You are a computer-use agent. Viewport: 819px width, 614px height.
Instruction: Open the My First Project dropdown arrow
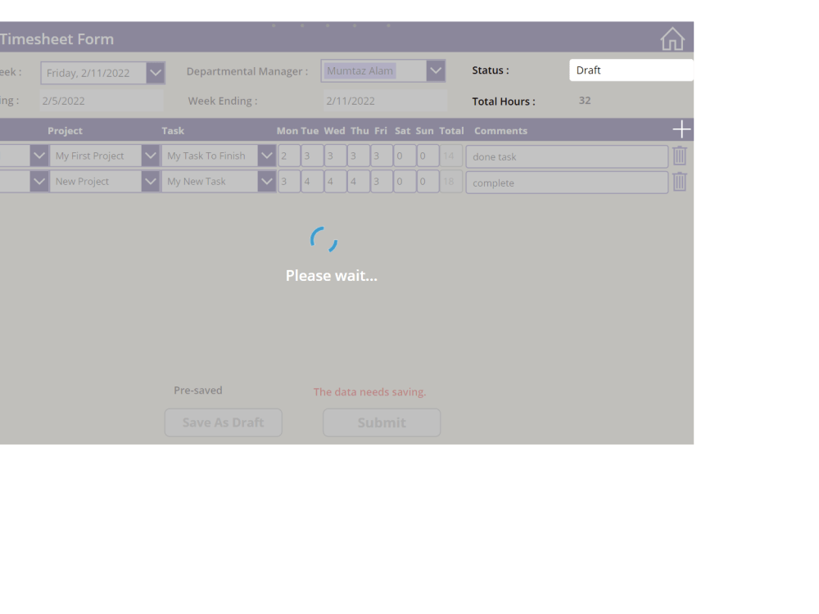tap(151, 156)
